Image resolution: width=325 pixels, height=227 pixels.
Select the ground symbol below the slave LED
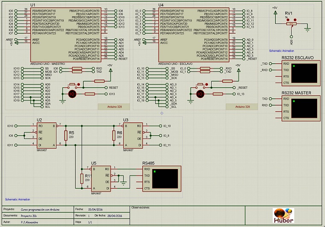[190, 102]
